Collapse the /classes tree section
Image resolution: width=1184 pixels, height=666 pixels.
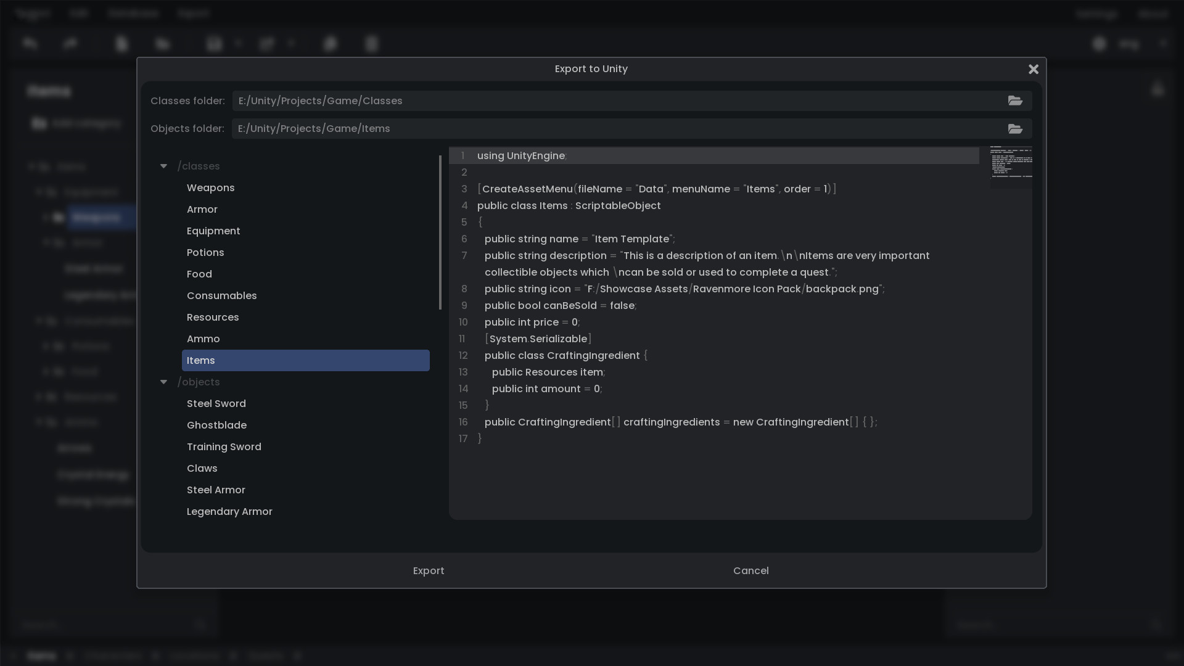click(x=163, y=166)
